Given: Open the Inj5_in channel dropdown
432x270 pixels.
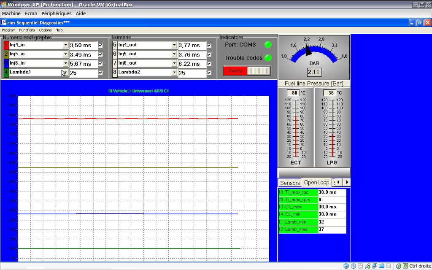Looking at the screenshot, I should (x=65, y=54).
